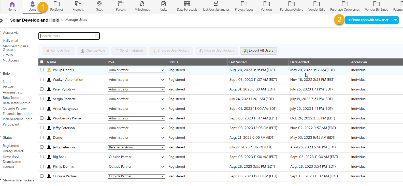
Task: Open the Purchase Order Lines folder icon
Action: click(345, 4)
